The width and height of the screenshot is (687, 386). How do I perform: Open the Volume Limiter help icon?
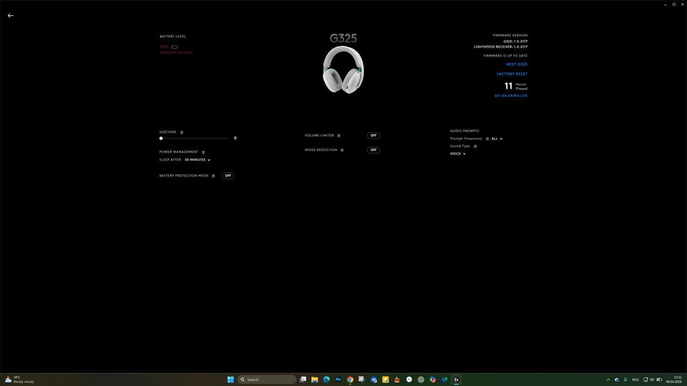[338, 136]
